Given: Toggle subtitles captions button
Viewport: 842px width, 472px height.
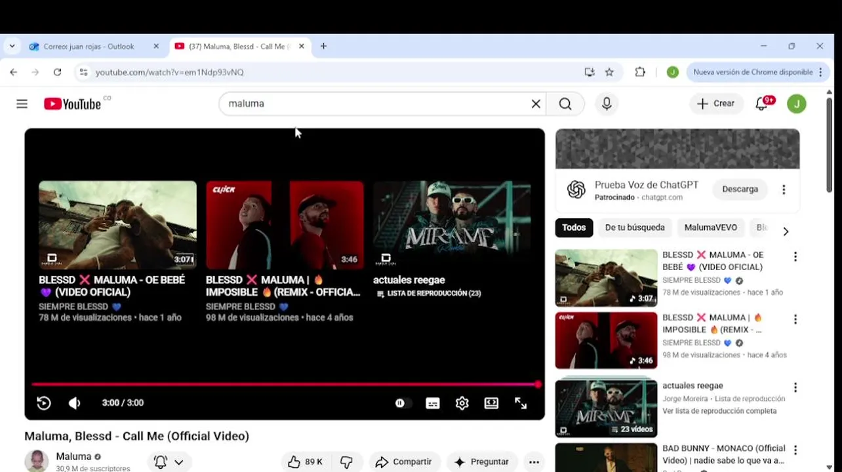Looking at the screenshot, I should (x=433, y=403).
